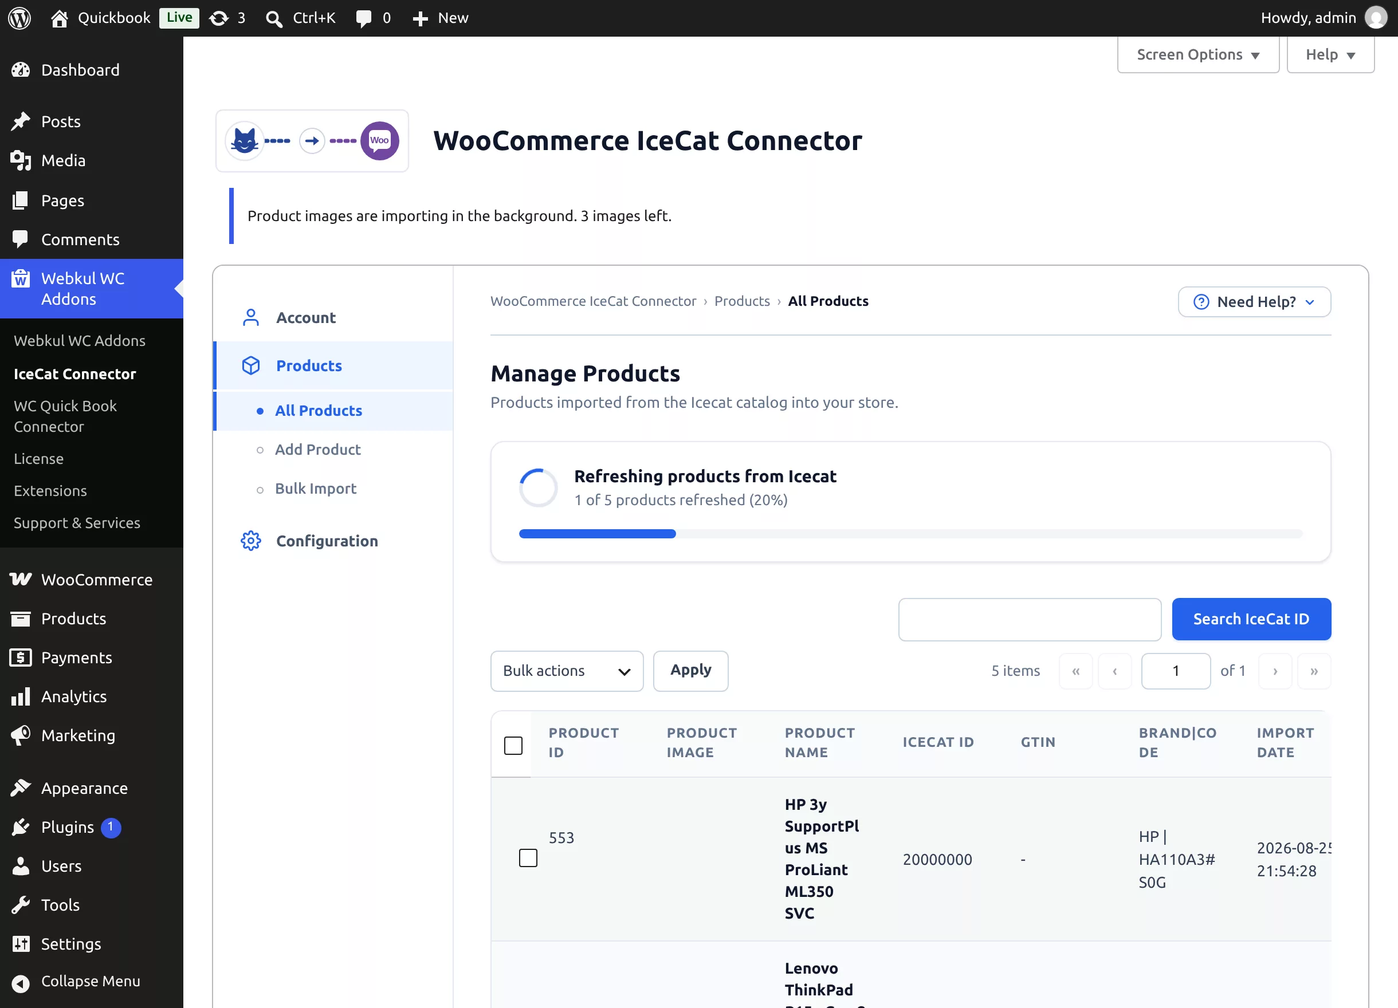Image resolution: width=1398 pixels, height=1008 pixels.
Task: Click the Comments icon in sidebar
Action: 21,239
